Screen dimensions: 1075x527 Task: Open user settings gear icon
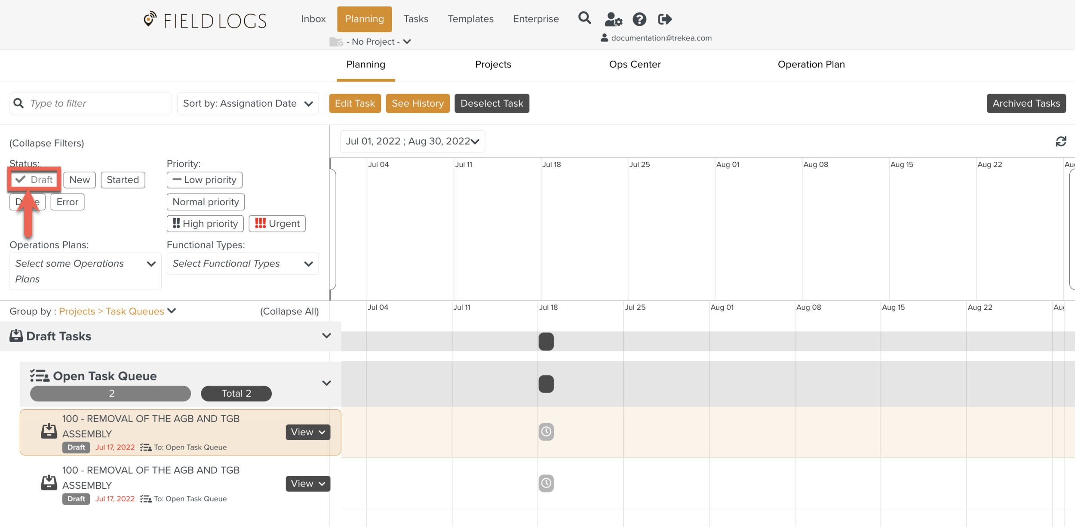(613, 19)
